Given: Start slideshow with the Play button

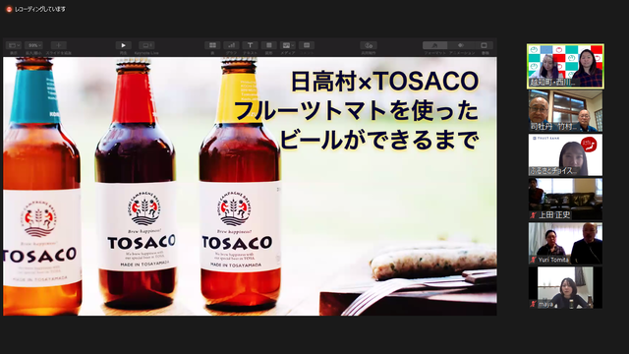Looking at the screenshot, I should [123, 45].
